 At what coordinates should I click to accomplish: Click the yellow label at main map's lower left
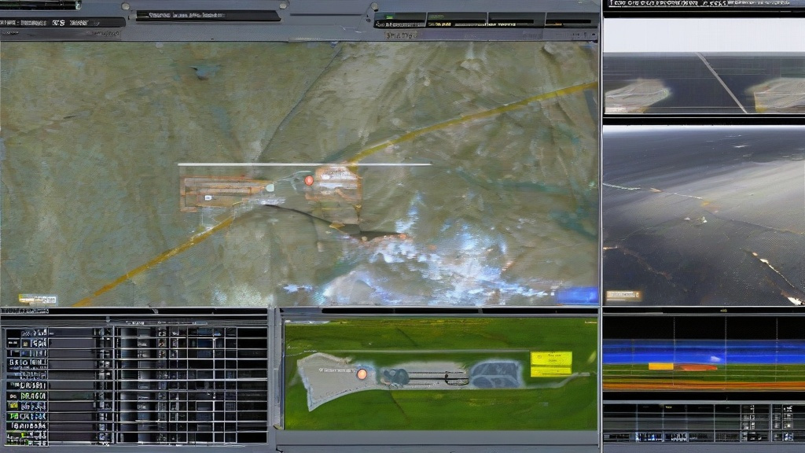tap(38, 300)
